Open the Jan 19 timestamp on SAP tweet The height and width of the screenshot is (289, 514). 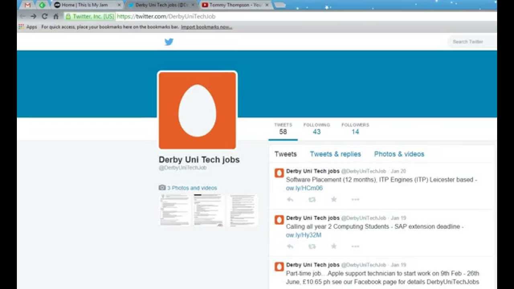[x=398, y=218]
